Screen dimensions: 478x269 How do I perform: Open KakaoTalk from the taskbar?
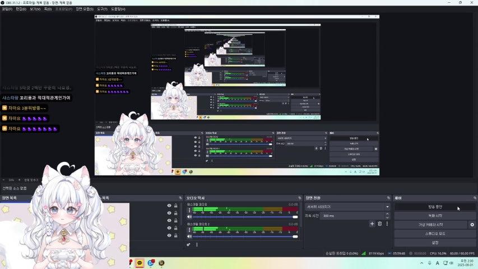coord(140,263)
